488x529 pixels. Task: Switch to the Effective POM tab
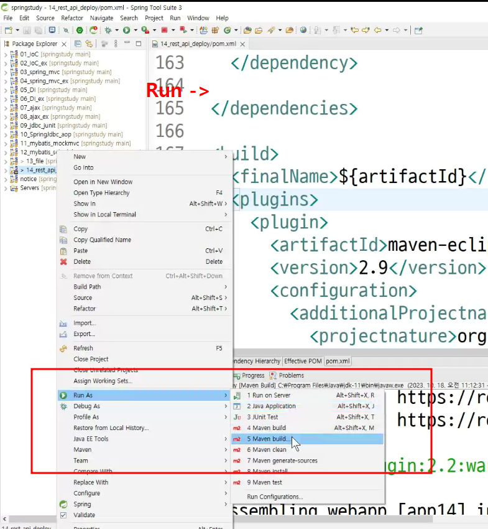[303, 361]
